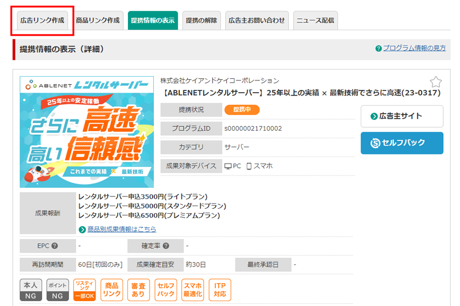Click the リスティング 一部OK badge
The height and width of the screenshot is (306, 460).
tap(85, 290)
